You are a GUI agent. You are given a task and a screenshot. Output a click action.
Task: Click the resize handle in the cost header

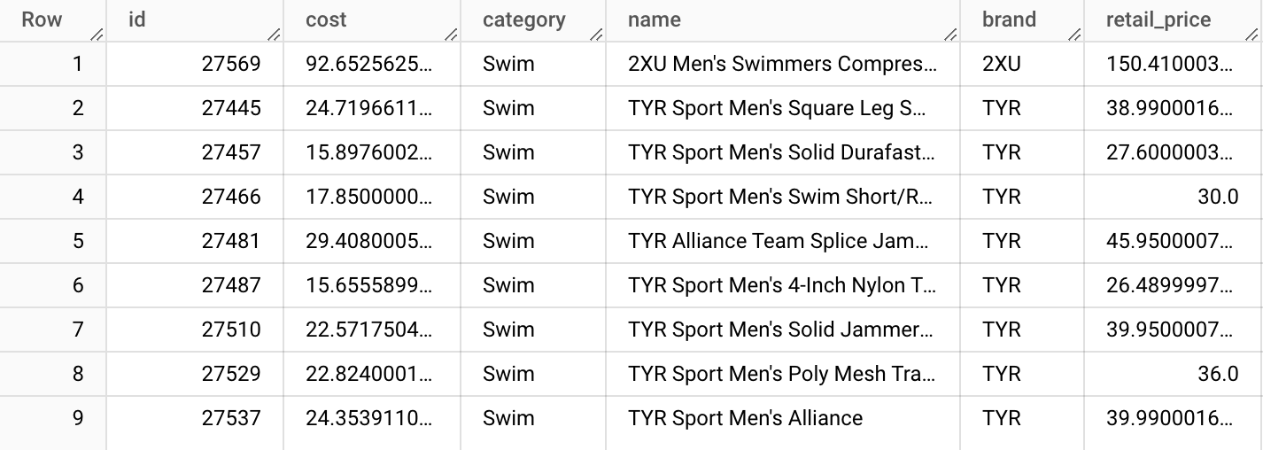pyautogui.click(x=451, y=35)
